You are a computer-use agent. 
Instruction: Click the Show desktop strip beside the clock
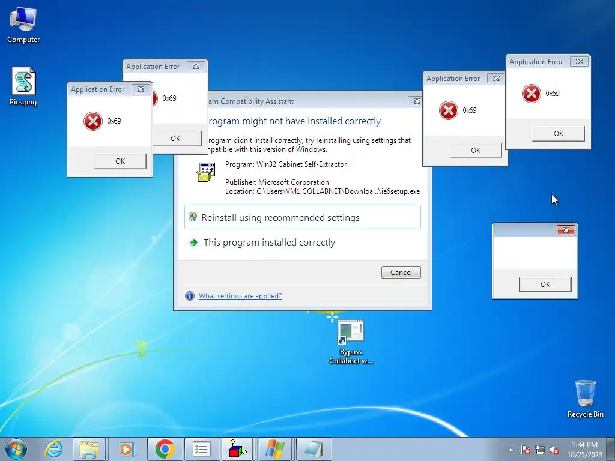click(611, 449)
